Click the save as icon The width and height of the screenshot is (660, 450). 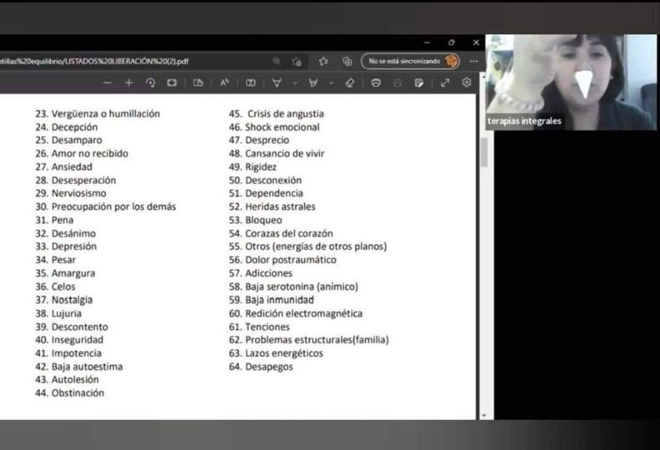[x=419, y=82]
